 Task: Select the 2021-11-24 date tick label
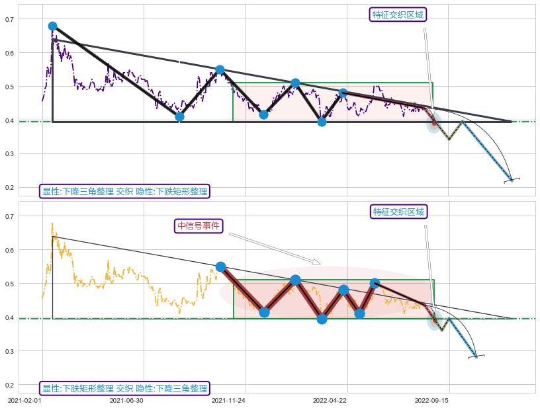(x=228, y=400)
